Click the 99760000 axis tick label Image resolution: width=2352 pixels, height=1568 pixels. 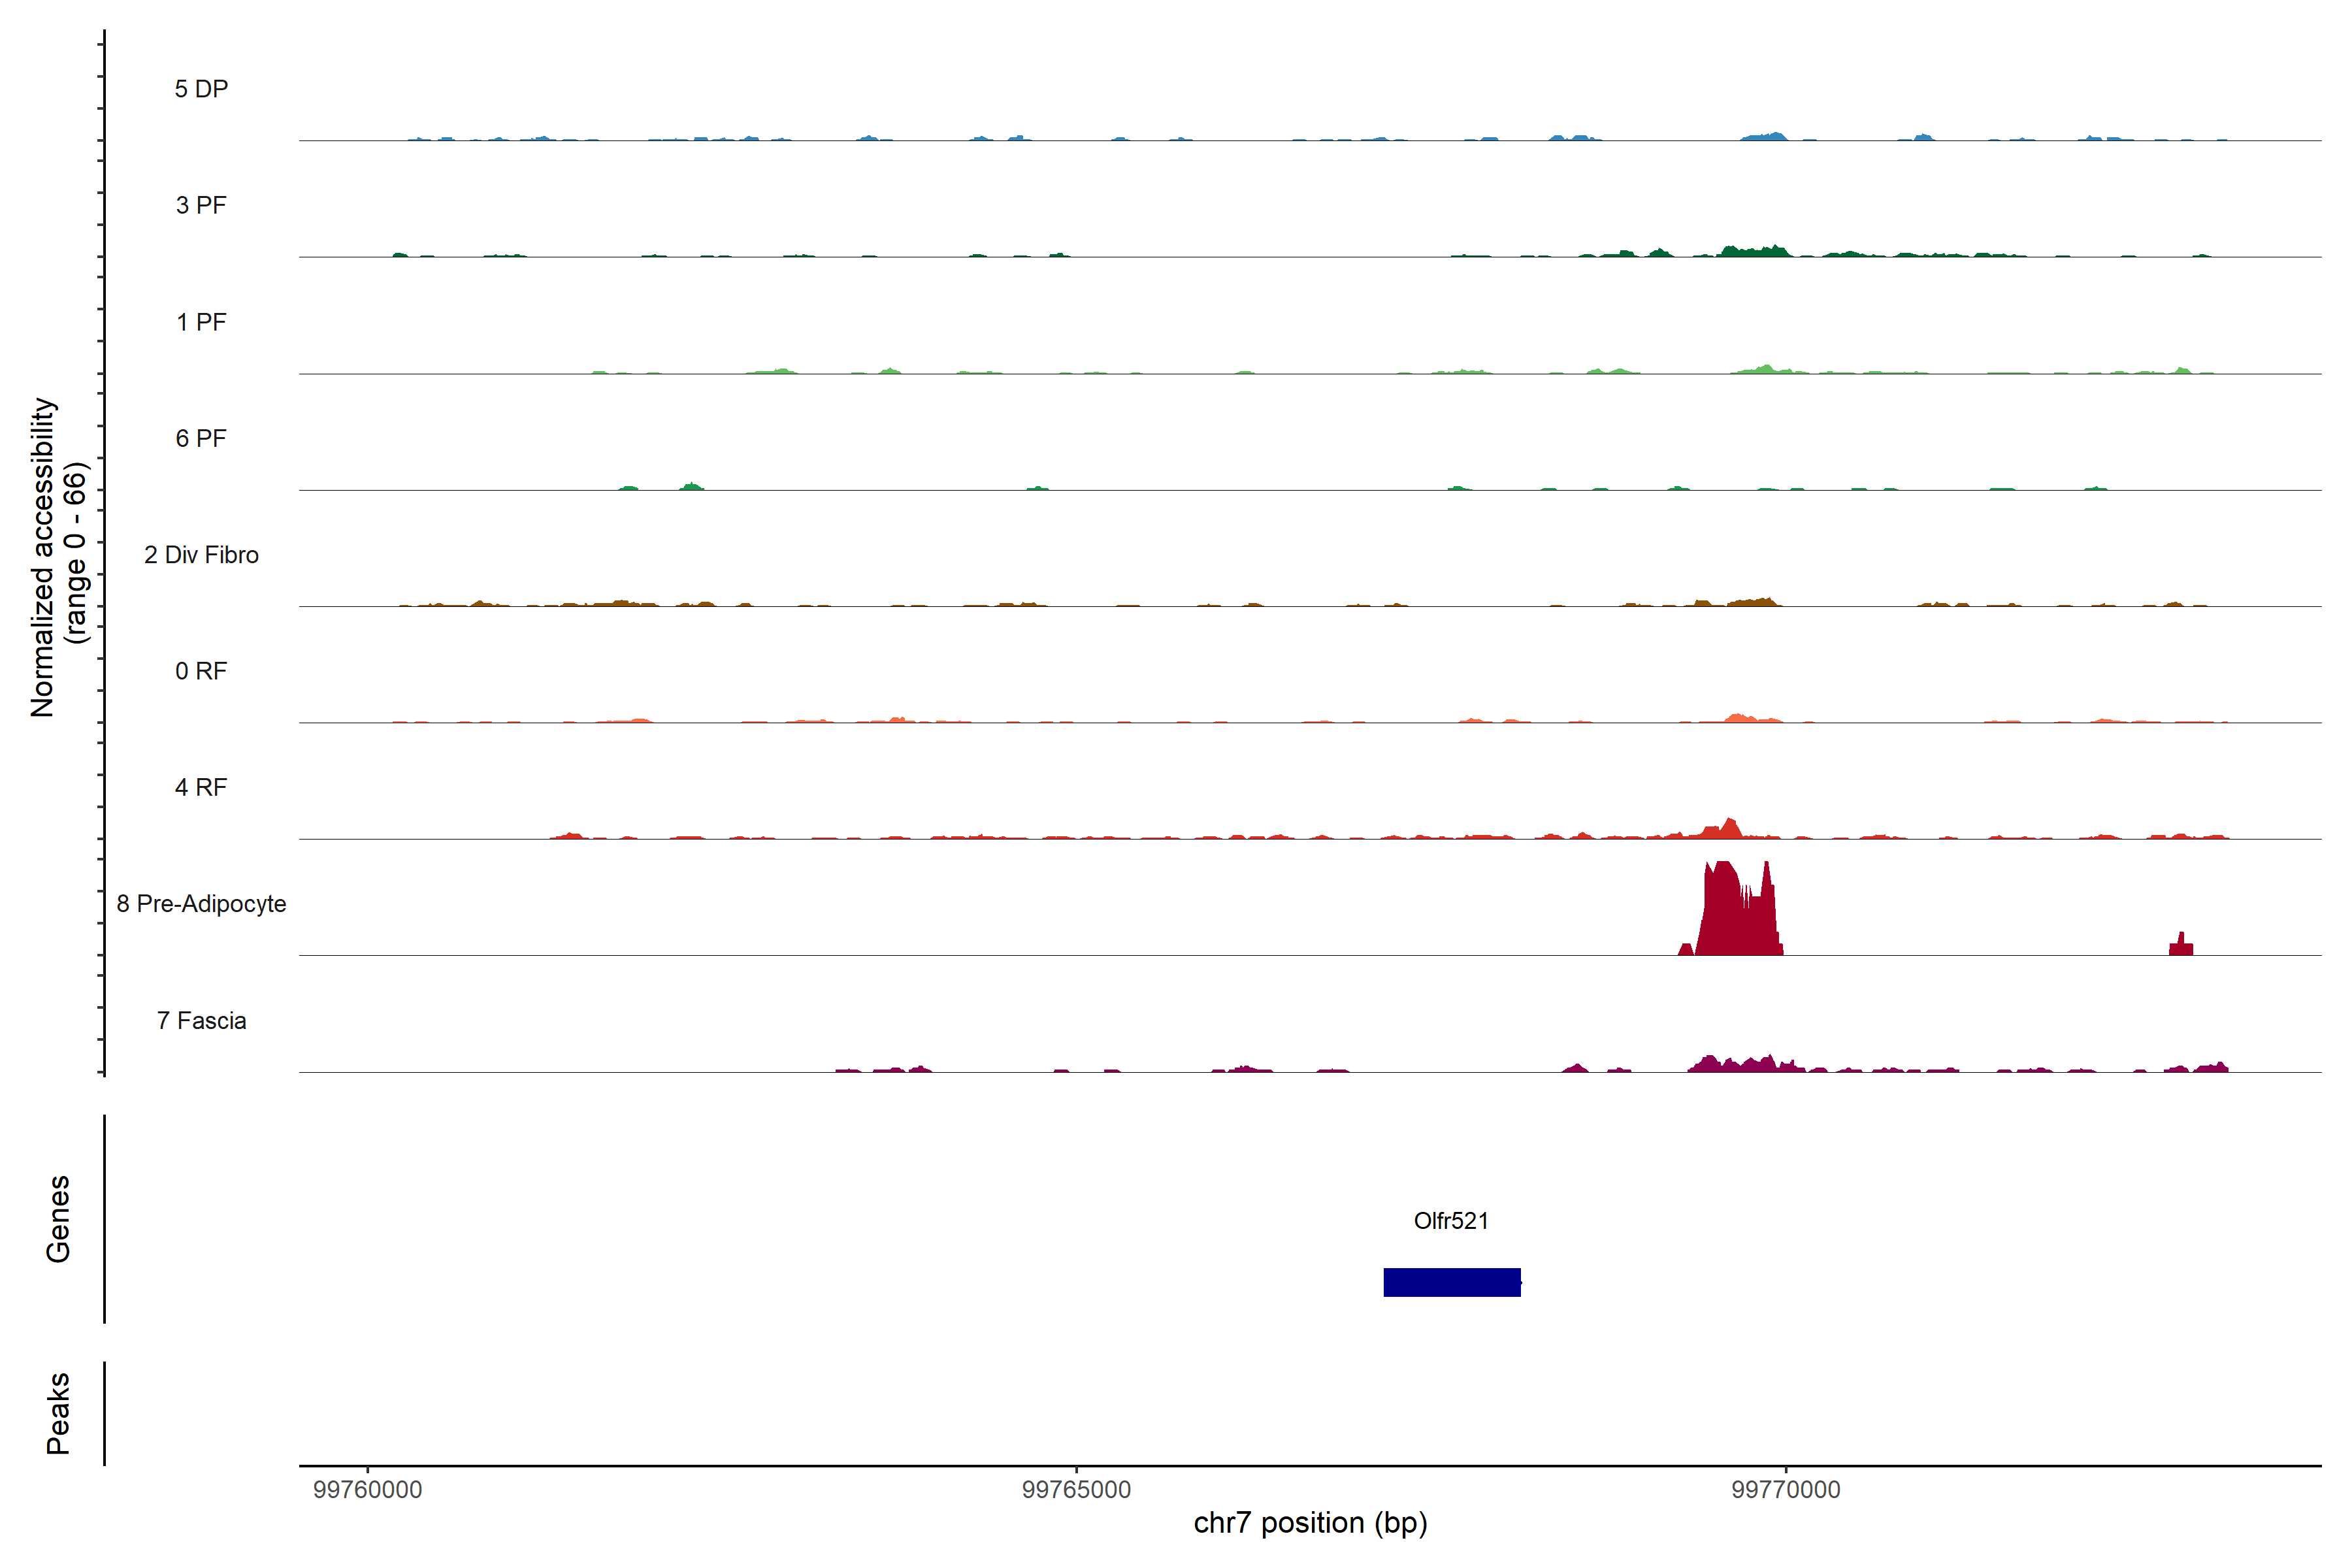point(367,1489)
